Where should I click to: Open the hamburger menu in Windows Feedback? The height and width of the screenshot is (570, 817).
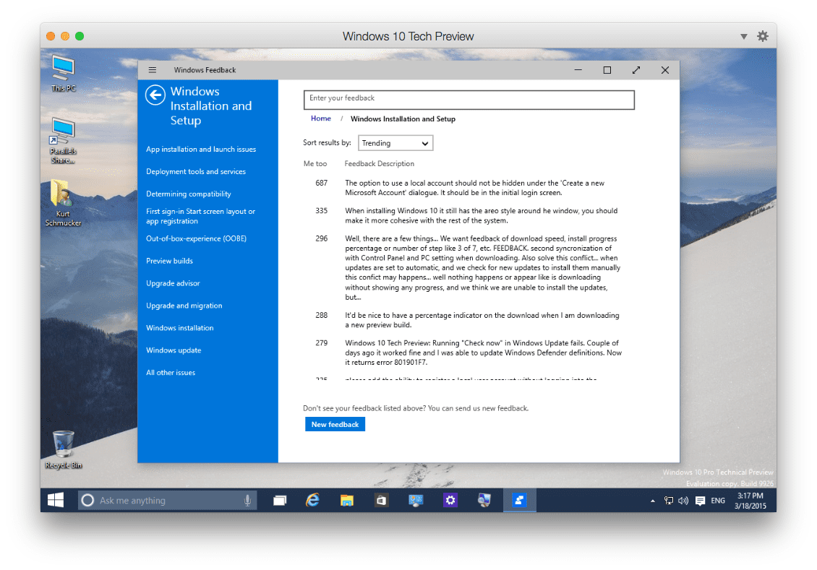[x=152, y=70]
